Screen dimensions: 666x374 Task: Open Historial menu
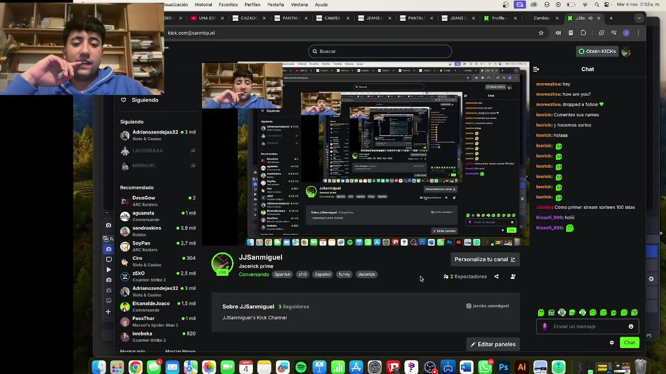tap(203, 5)
